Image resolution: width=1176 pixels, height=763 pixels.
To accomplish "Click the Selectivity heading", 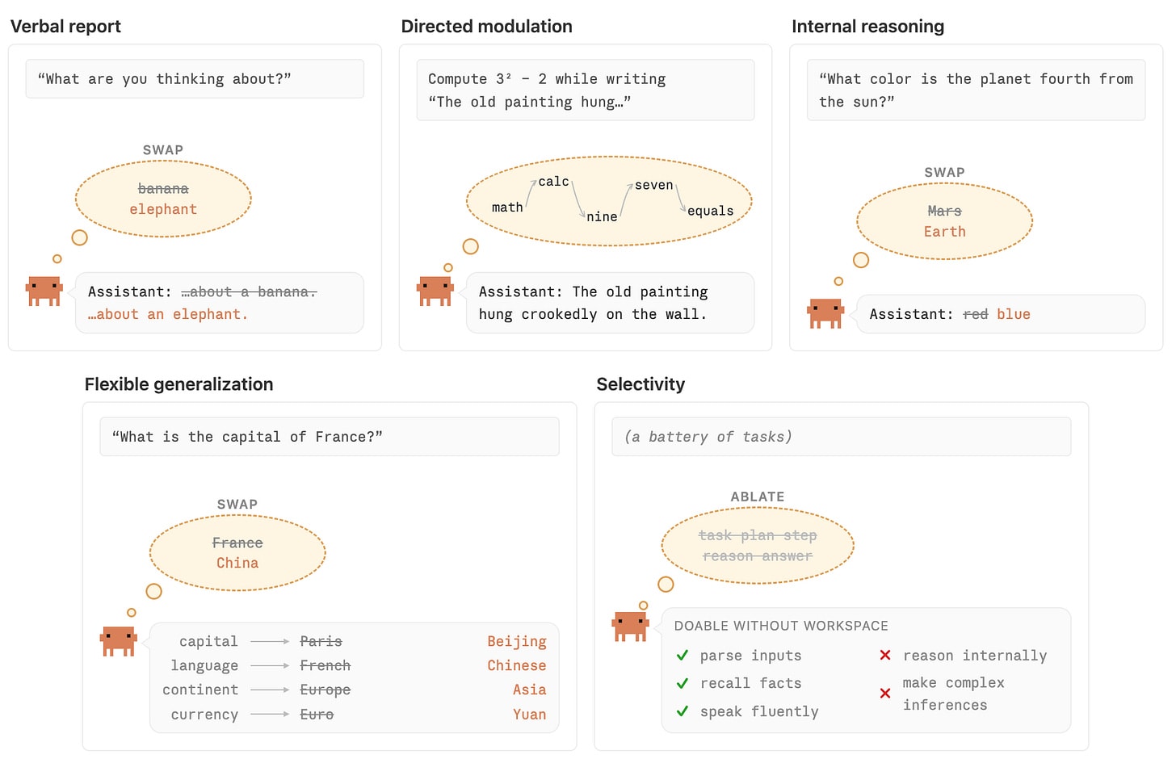I will [640, 384].
